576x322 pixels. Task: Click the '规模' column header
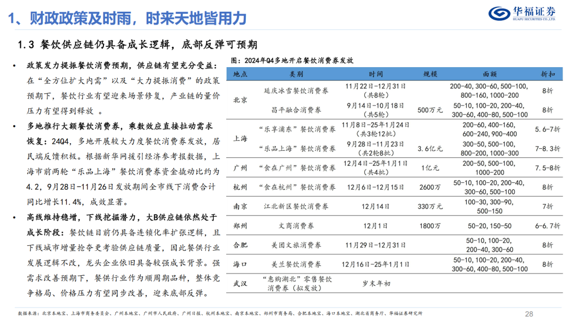tap(430, 74)
